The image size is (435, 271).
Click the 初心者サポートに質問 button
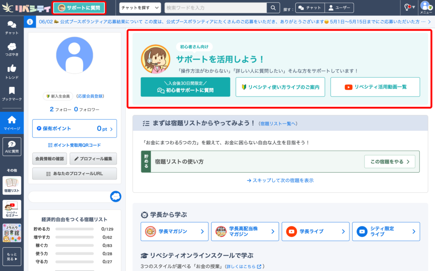click(185, 87)
